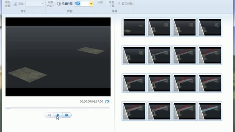Image resolution: width=235 pixels, height=132 pixels.
Task: Step to the previous frame
Action: pos(49,115)
